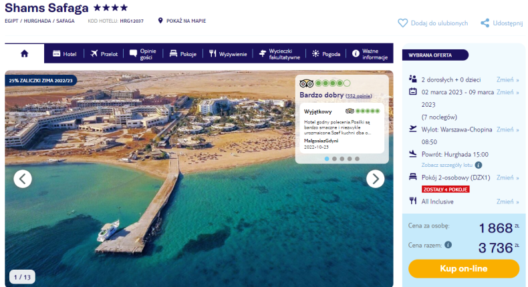Open the 552 opinie reviews link
The image size is (528, 287).
359,96
